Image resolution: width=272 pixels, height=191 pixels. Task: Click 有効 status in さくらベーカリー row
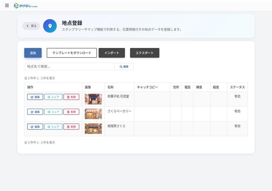tap(238, 111)
